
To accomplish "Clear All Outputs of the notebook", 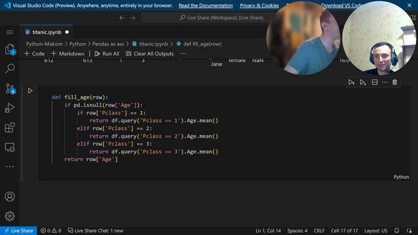I will (x=150, y=54).
